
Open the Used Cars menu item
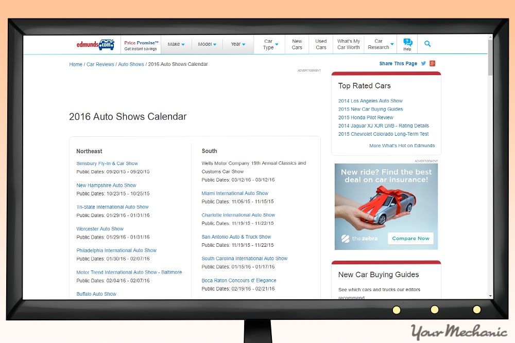321,44
